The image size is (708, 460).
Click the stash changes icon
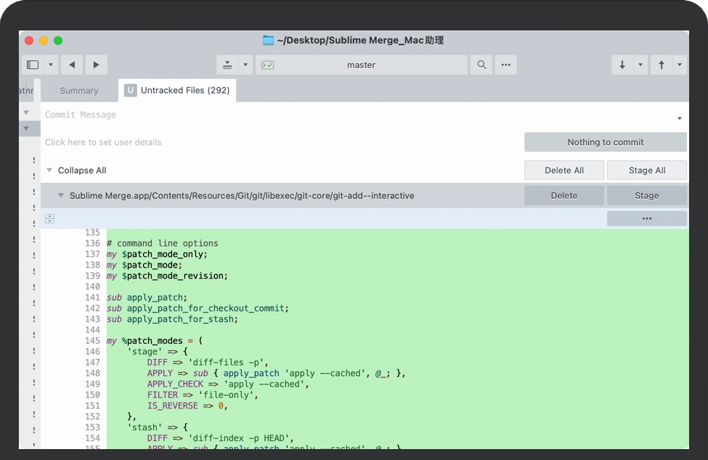[x=227, y=65]
